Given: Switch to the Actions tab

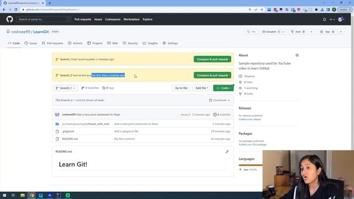Looking at the screenshot, I should (x=75, y=43).
